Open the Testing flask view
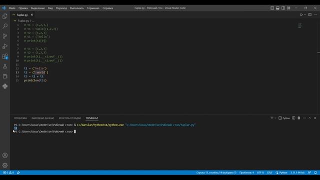The image size is (320, 180). click(5, 66)
